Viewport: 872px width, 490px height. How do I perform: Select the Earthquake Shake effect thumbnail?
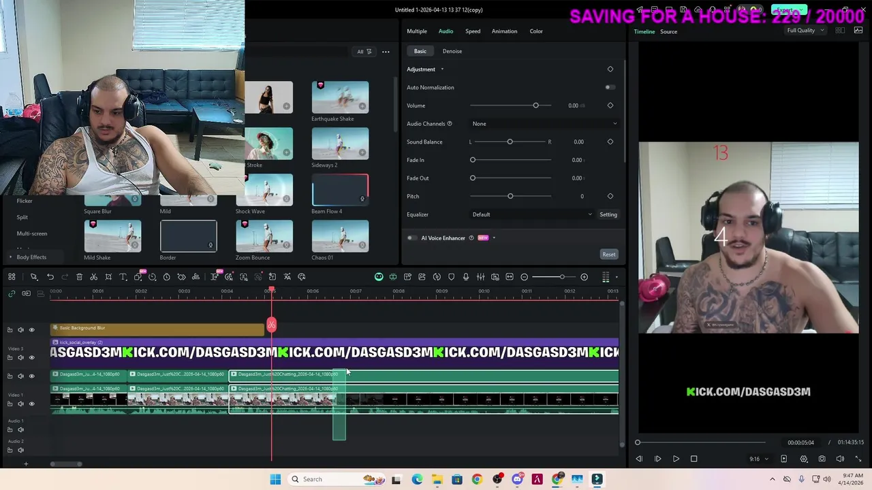(340, 97)
